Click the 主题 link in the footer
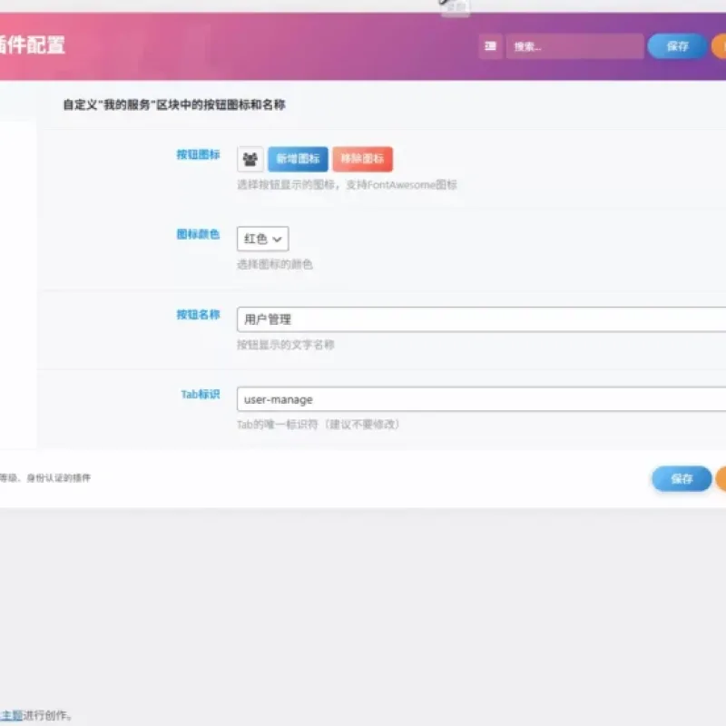The image size is (726, 726). pyautogui.click(x=12, y=715)
